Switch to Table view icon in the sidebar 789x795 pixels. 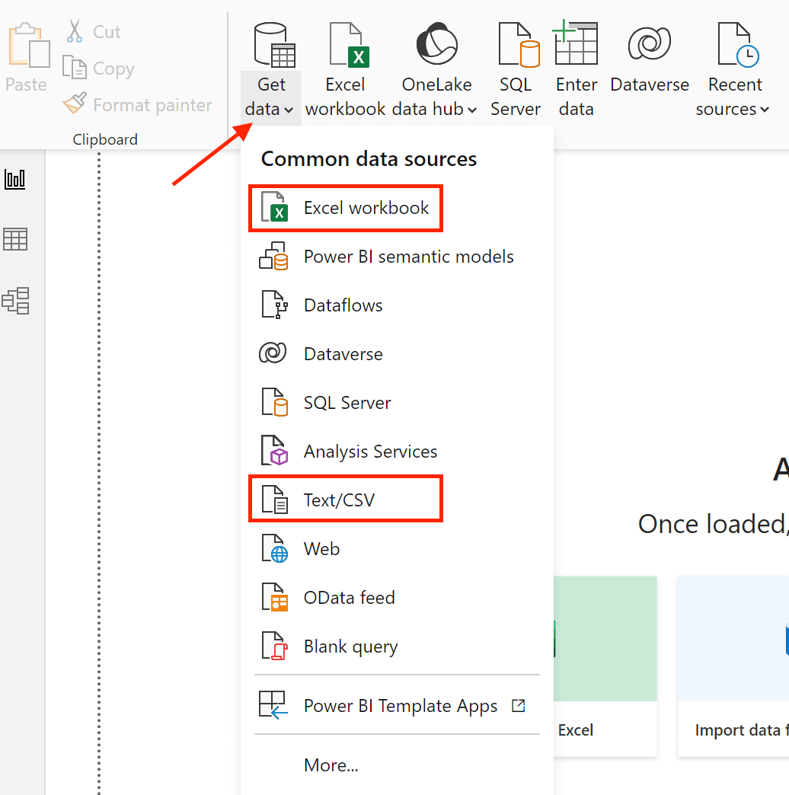coord(15,239)
